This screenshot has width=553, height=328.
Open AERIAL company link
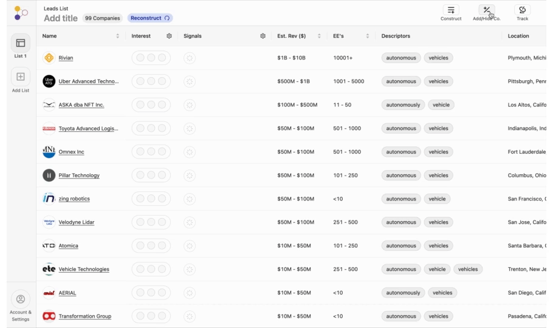[67, 293]
